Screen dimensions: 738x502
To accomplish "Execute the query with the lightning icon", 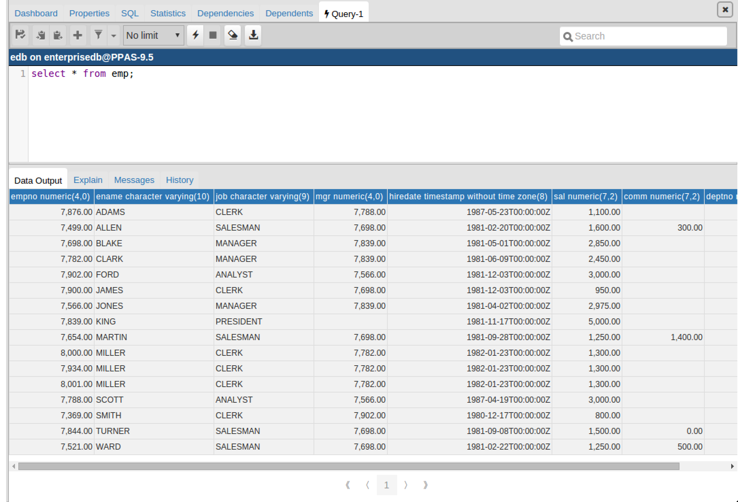I will pos(196,35).
